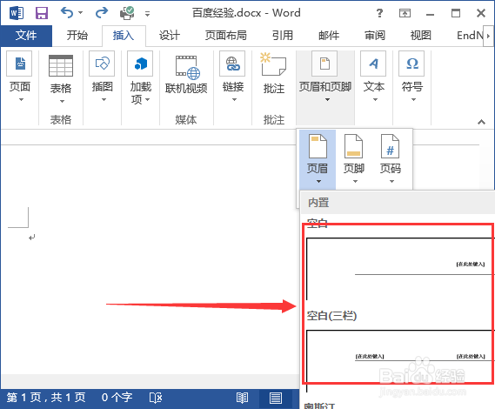Screen dimensions: 495x409
Task: Switch to the 设计 tab
Action: 170,36
